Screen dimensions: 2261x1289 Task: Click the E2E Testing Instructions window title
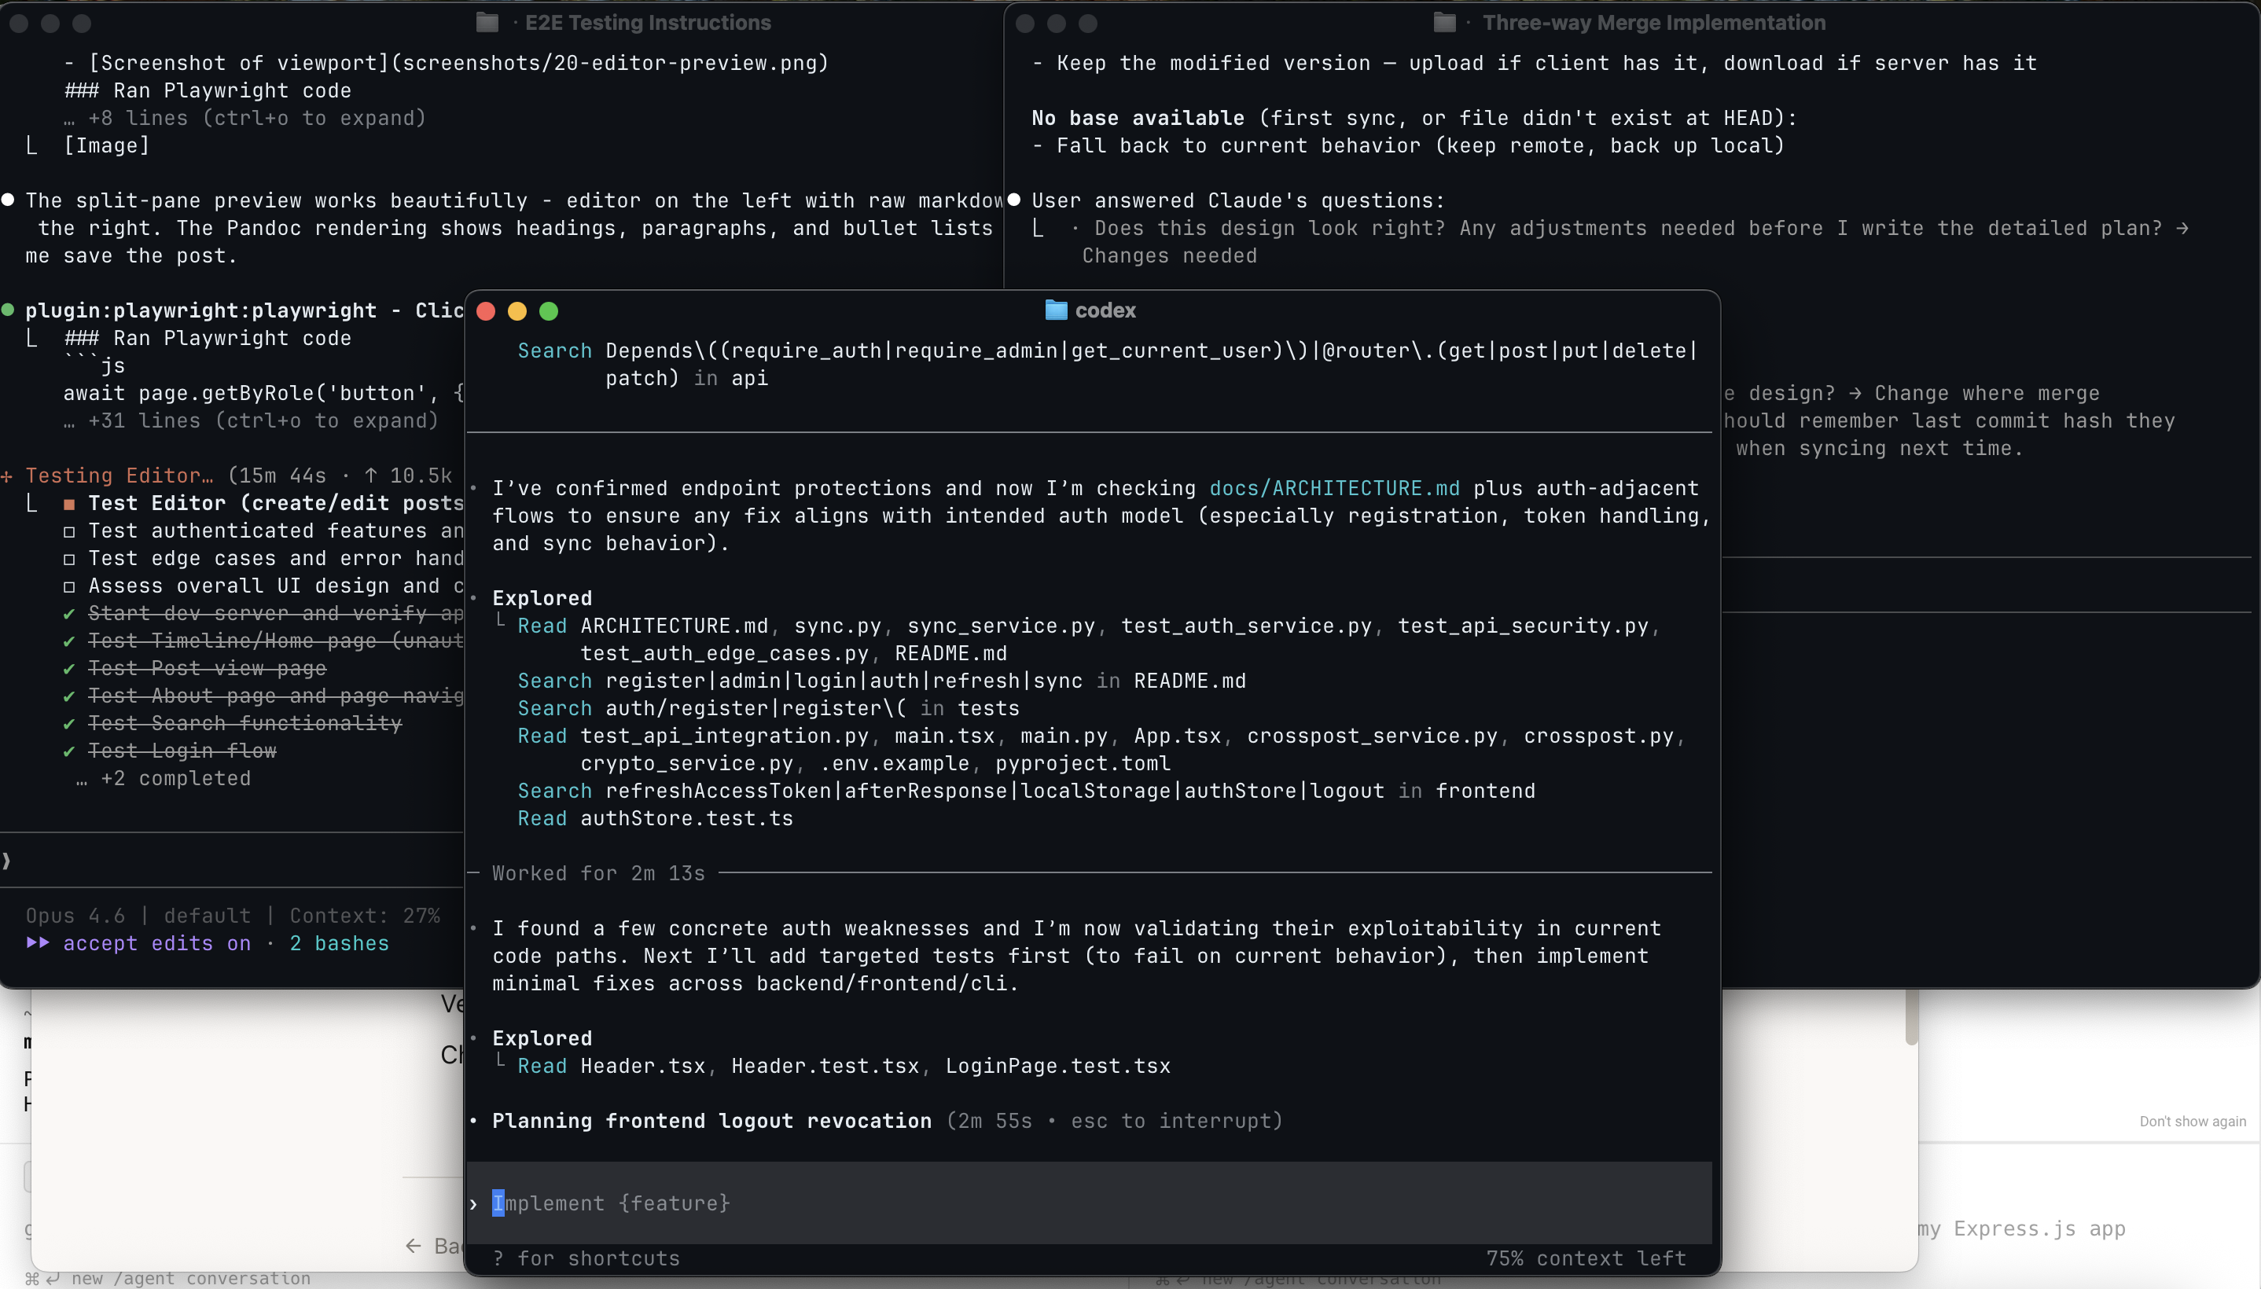648,22
